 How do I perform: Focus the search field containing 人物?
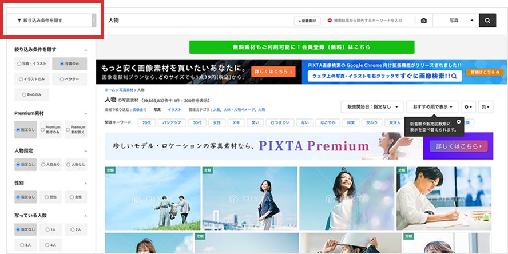[x=197, y=21]
